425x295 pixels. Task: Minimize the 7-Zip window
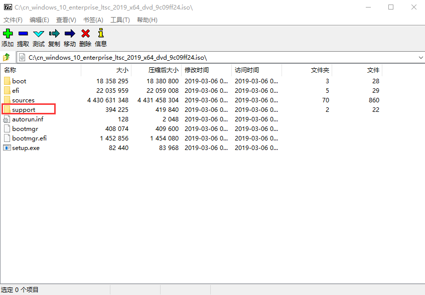[x=368, y=7]
